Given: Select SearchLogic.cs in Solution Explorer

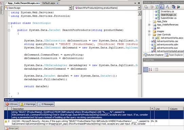Looking at the screenshot, I should click(x=168, y=15).
